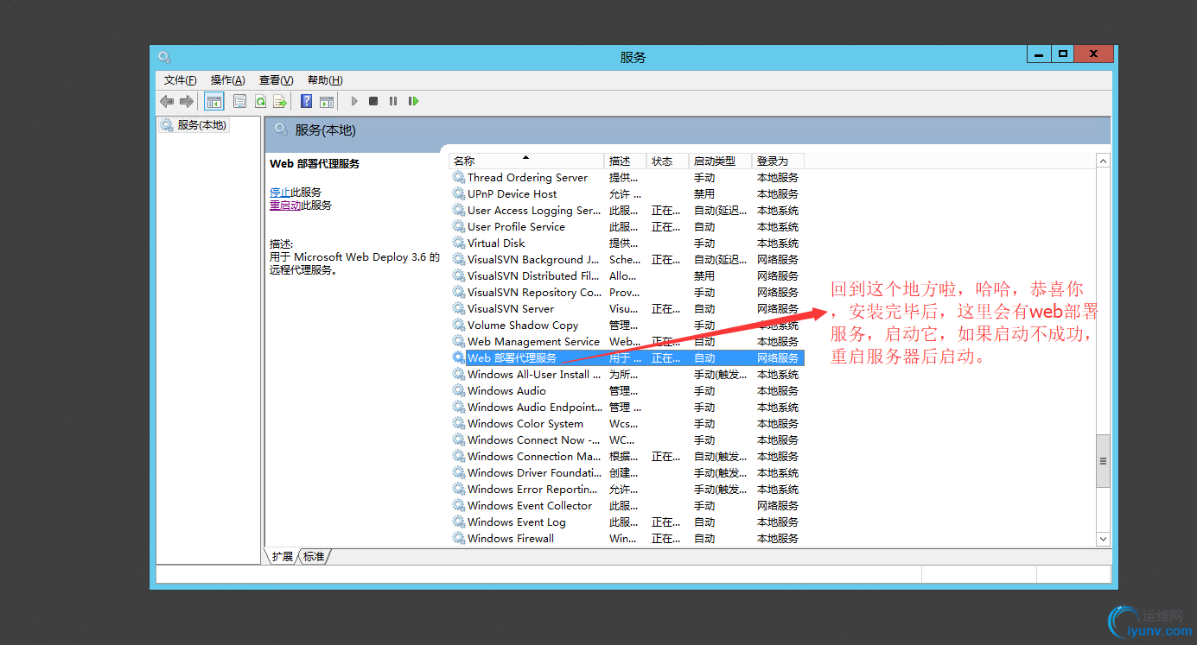Select the Windows Audio Endpoint... service name
Image resolution: width=1197 pixels, height=645 pixels.
534,407
